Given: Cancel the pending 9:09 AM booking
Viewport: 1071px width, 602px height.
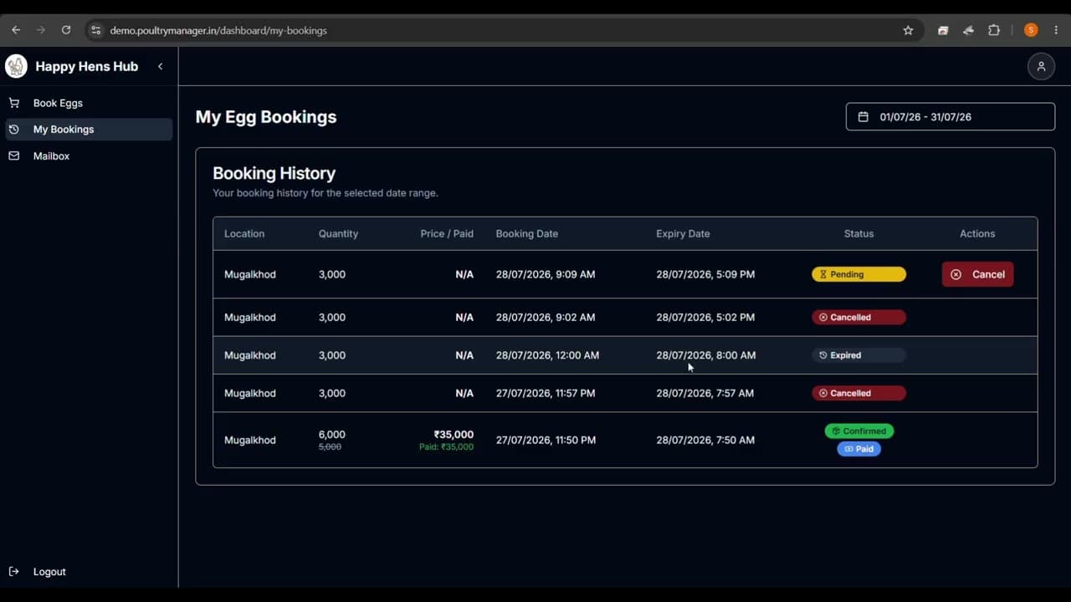Looking at the screenshot, I should point(977,274).
